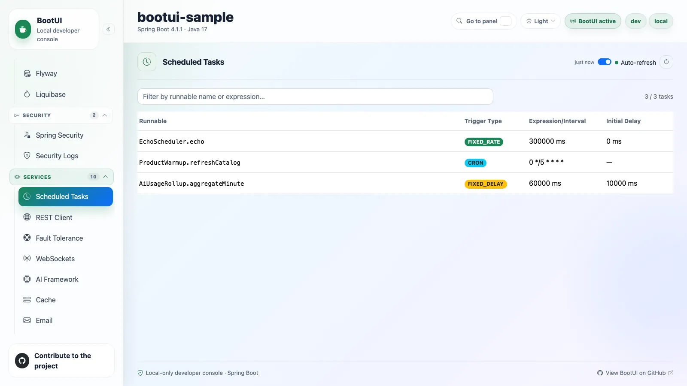Click the Fault Tolerance lifebuoy icon

pos(27,238)
